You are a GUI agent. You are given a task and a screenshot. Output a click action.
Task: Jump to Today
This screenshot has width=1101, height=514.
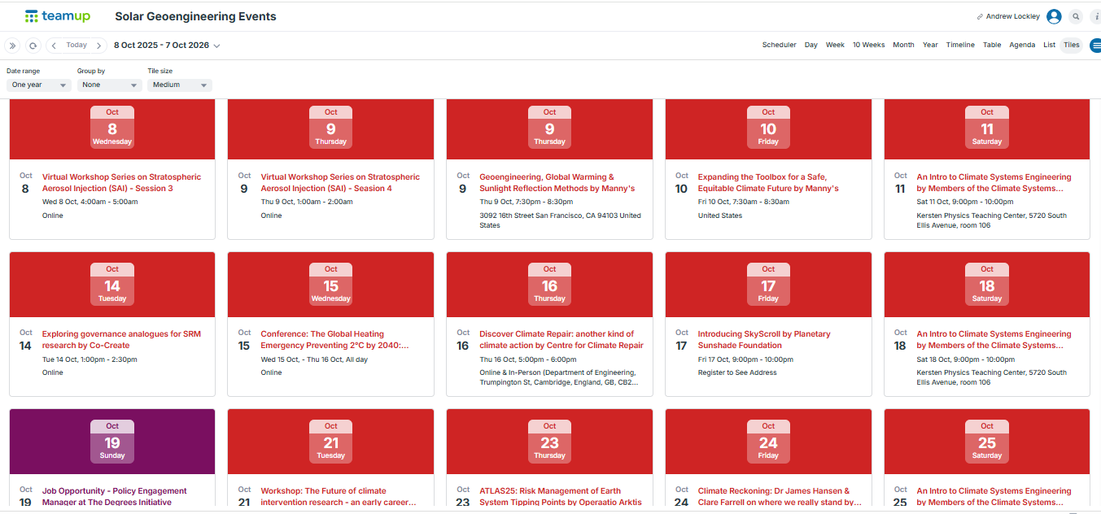[x=76, y=46]
